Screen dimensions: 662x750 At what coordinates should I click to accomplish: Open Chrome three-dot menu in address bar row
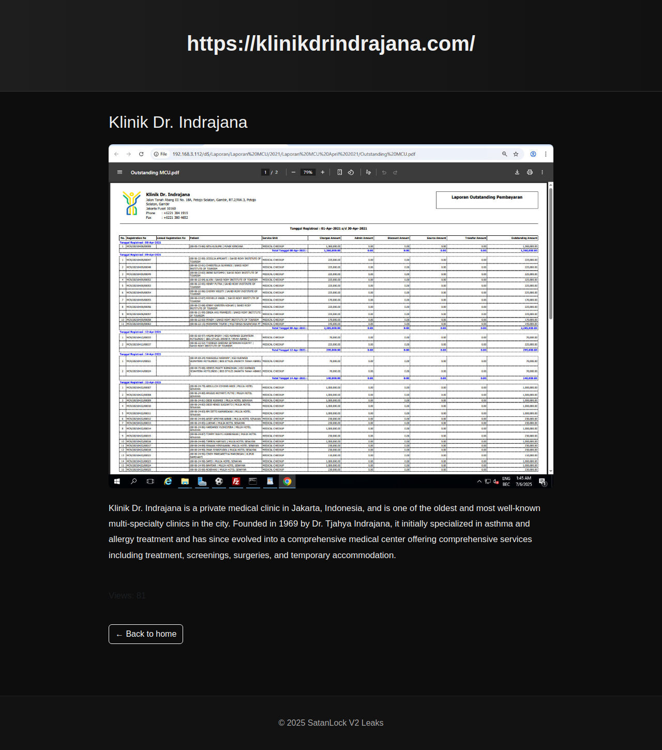(546, 154)
